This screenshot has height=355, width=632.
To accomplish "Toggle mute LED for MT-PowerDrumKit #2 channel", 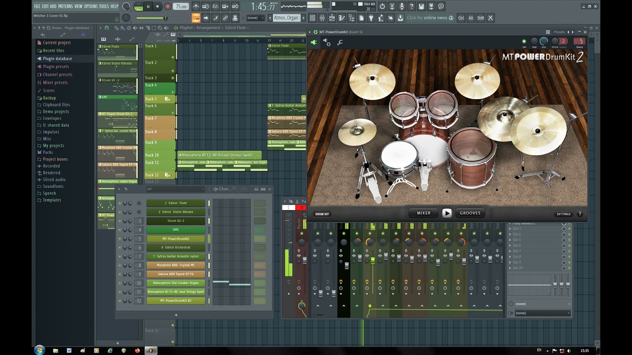I will click(x=119, y=301).
